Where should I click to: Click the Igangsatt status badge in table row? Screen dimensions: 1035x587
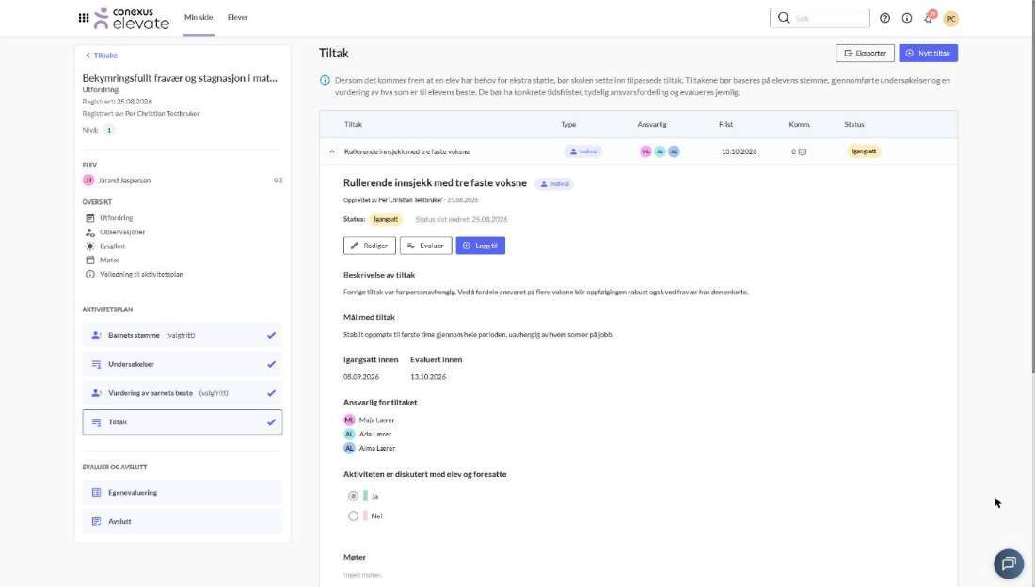coord(864,151)
